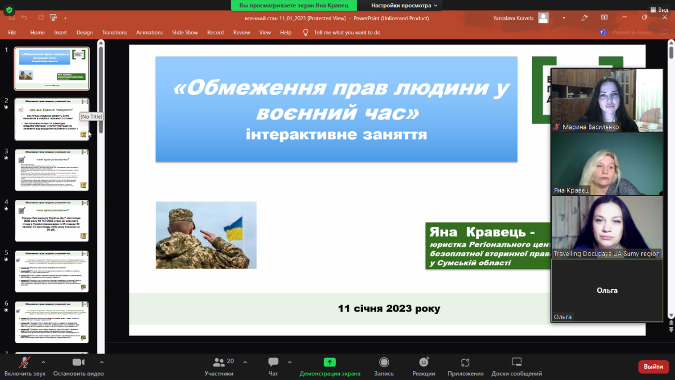
Task: Toggle recording with Запись button
Action: coord(384,367)
